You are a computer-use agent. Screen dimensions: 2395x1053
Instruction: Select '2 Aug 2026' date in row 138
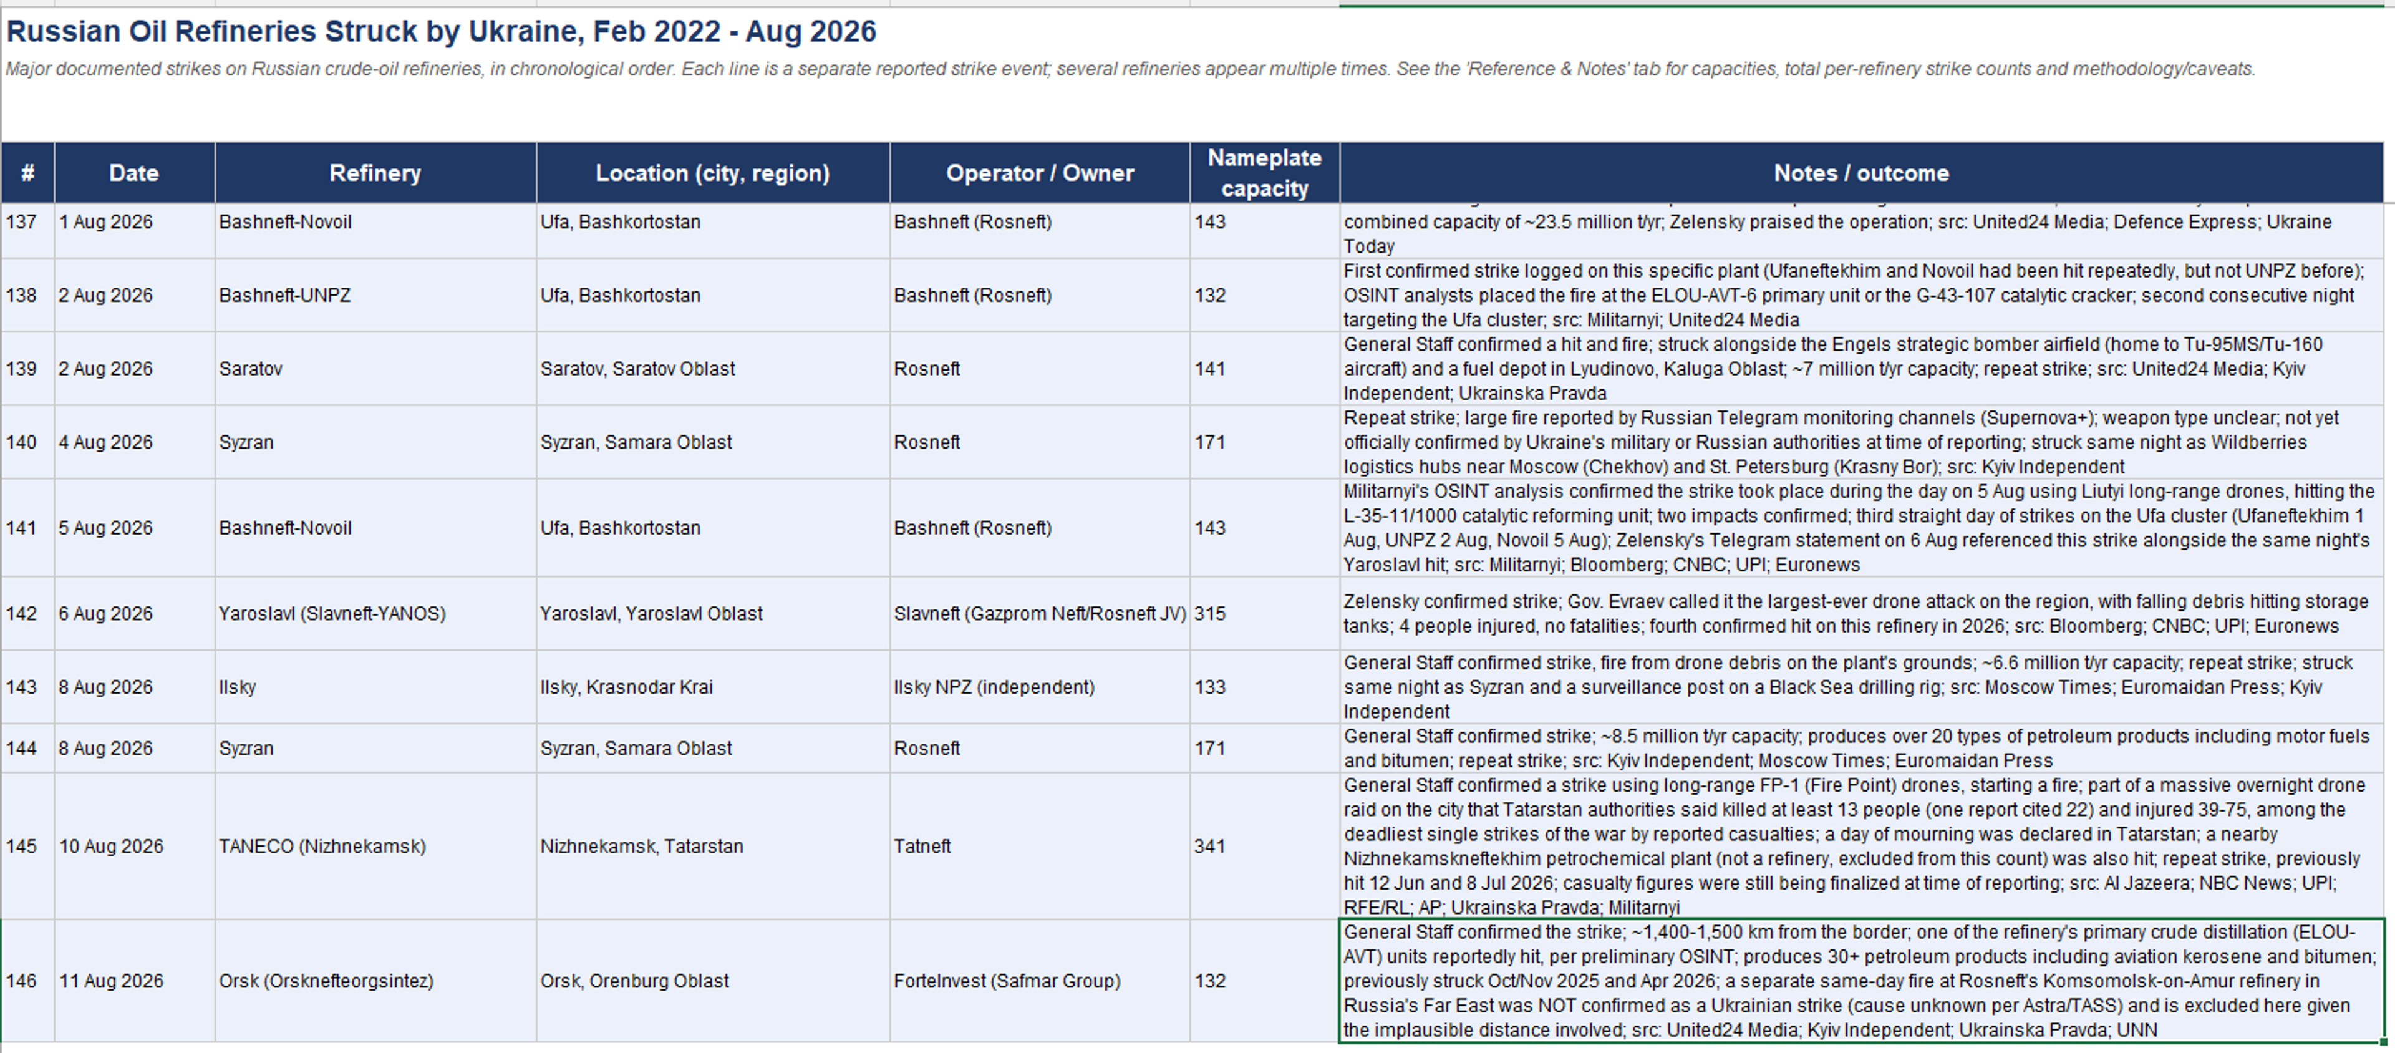coord(134,296)
